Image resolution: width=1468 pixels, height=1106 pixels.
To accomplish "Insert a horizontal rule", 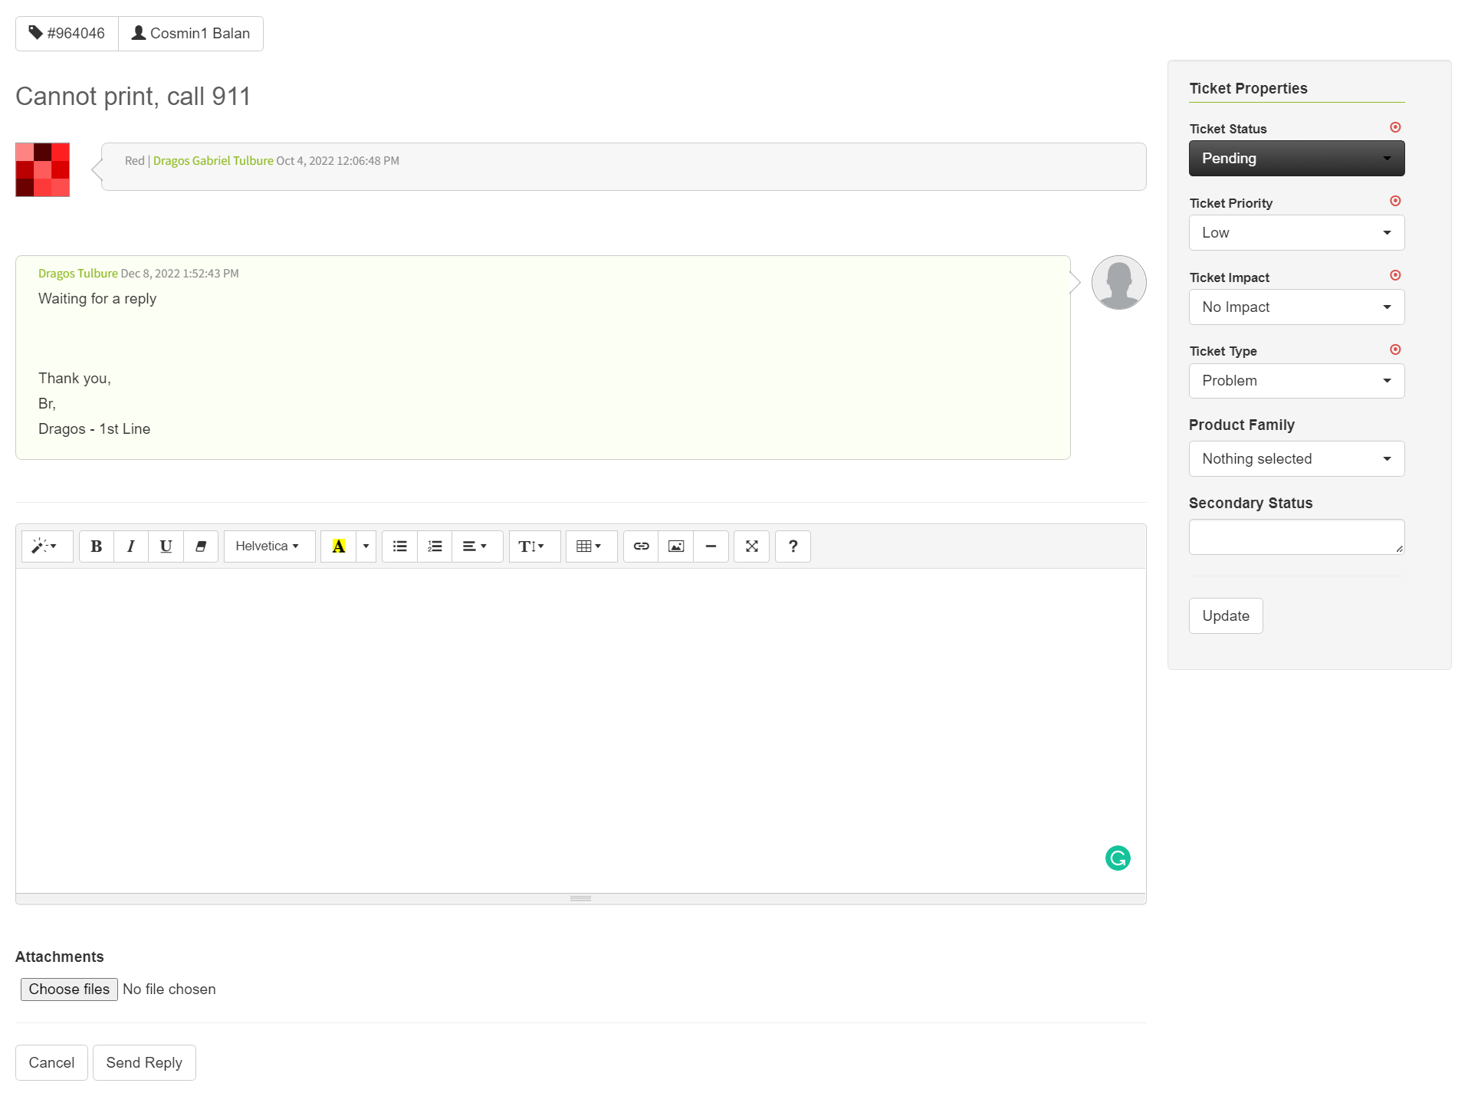I will 711,546.
